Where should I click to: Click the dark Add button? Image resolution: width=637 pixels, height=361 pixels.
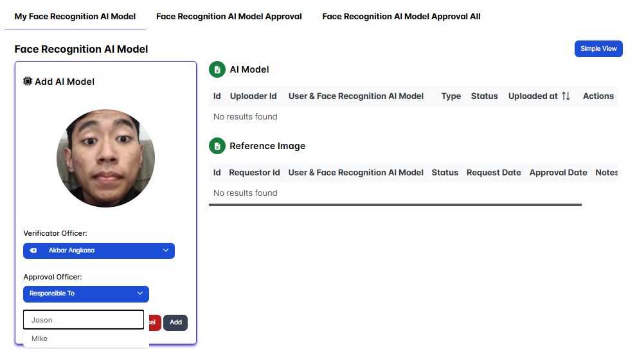[x=175, y=322]
